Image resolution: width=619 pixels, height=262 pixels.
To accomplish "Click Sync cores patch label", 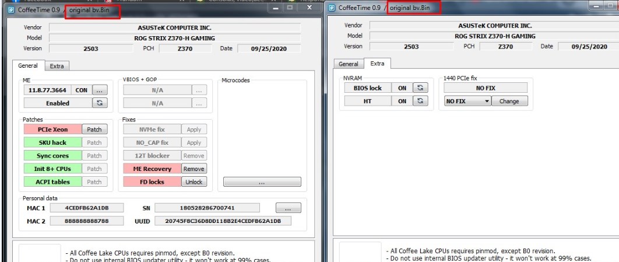I will point(53,155).
